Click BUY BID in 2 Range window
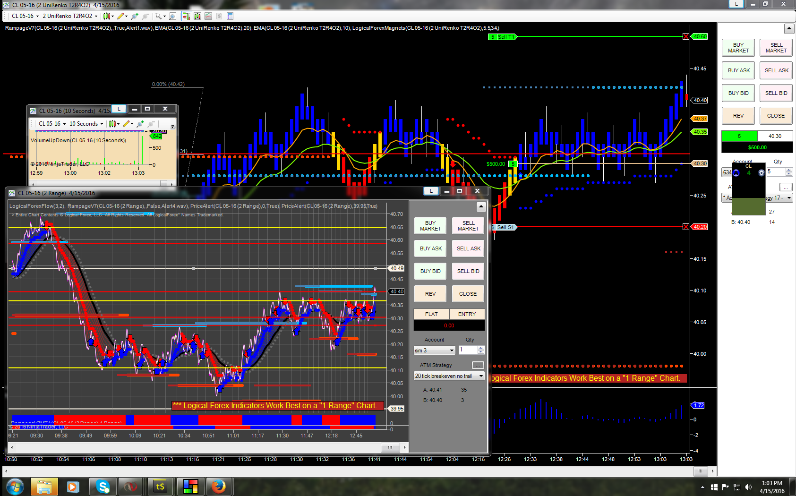Viewport: 796px width, 496px height. click(430, 271)
